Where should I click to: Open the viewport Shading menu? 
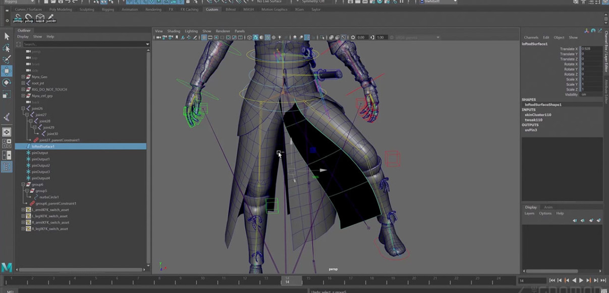tap(174, 31)
